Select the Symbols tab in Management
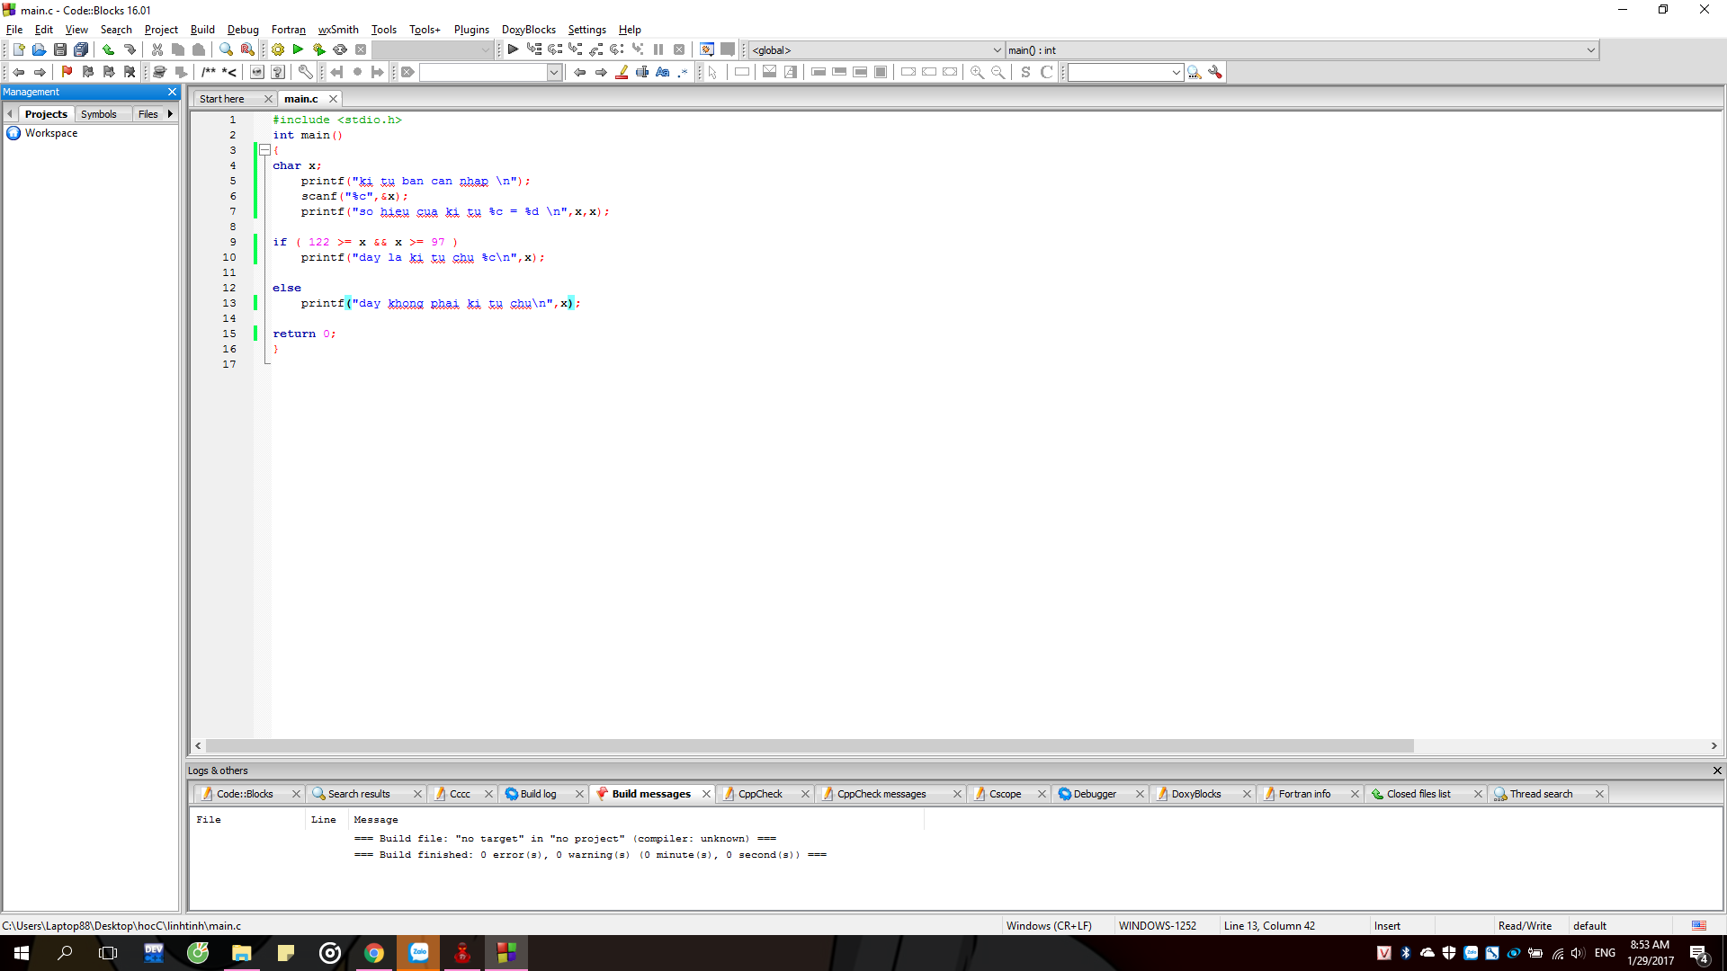The width and height of the screenshot is (1727, 971). (x=98, y=114)
